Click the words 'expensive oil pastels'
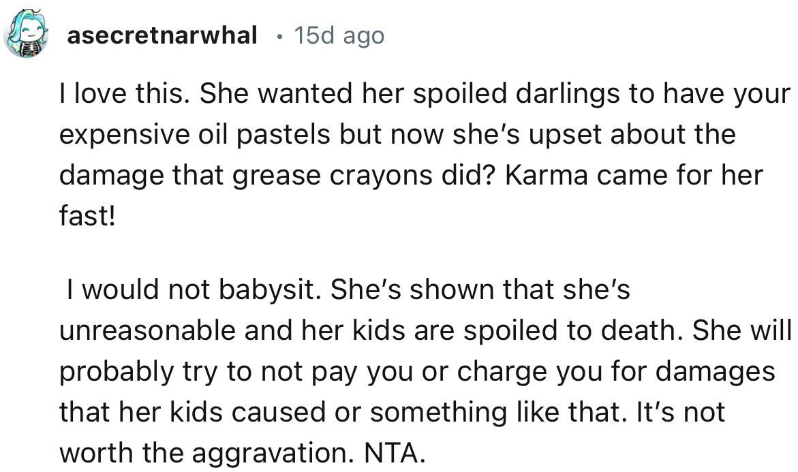Screen dimensions: 798x472 coord(192,133)
